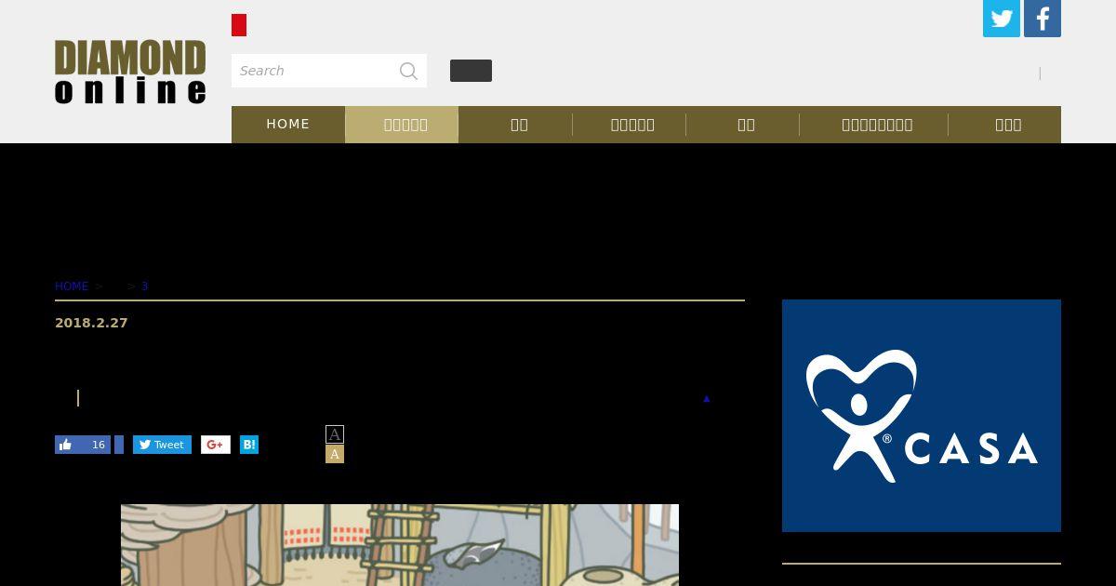Follow the '3' breadcrumb link

(x=144, y=286)
